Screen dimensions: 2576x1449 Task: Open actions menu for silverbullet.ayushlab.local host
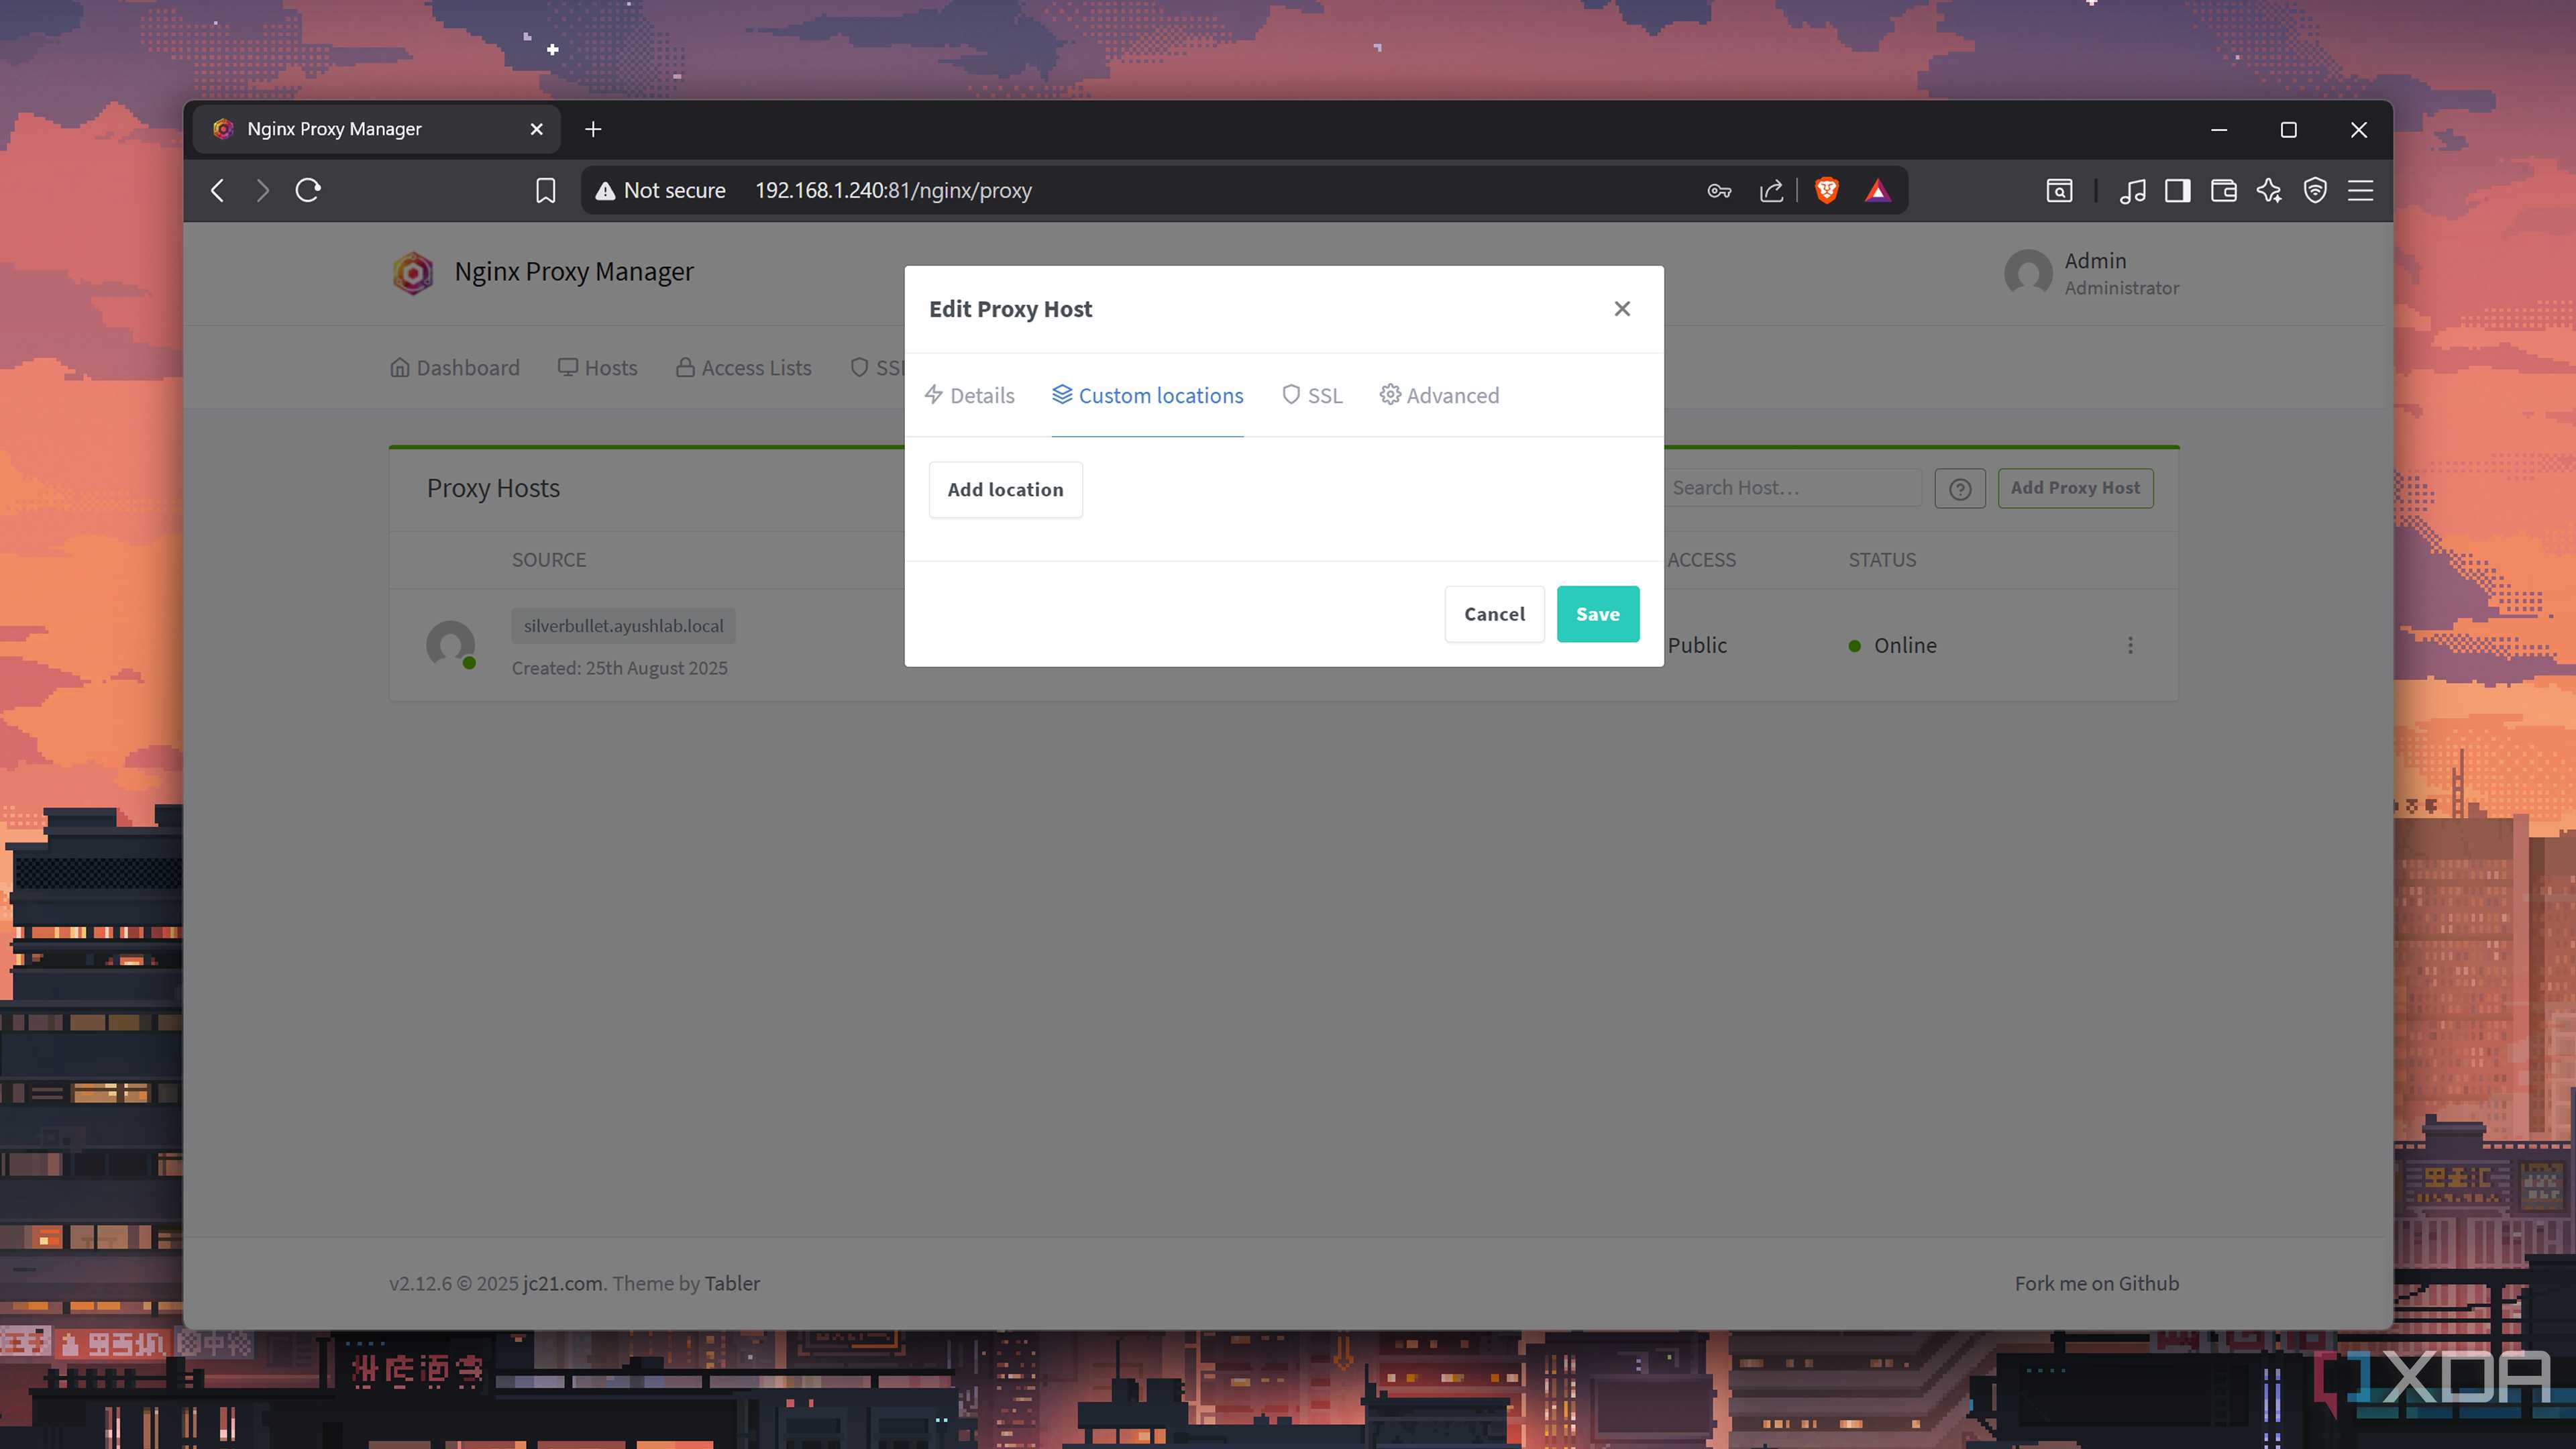(2131, 645)
